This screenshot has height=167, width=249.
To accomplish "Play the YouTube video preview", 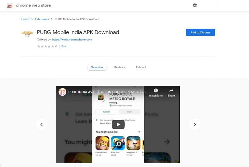I will pos(118,124).
